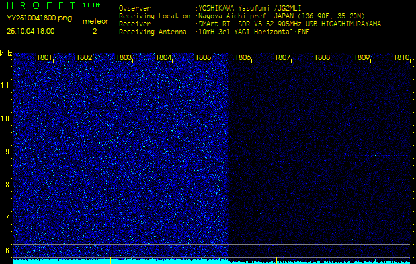
Task: Click the filename YY2510041800.png
Action: (39, 18)
